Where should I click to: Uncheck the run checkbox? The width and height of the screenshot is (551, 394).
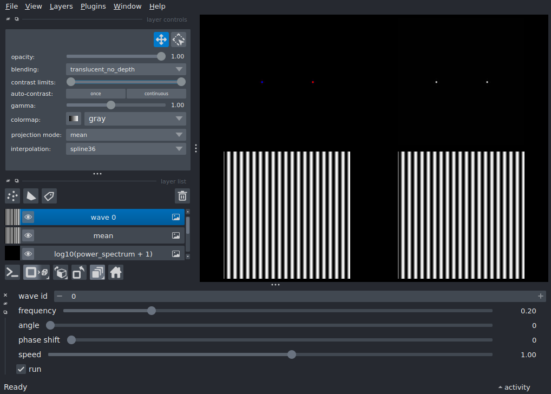[21, 369]
